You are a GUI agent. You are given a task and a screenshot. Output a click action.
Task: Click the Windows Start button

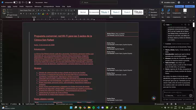tap(71, 108)
